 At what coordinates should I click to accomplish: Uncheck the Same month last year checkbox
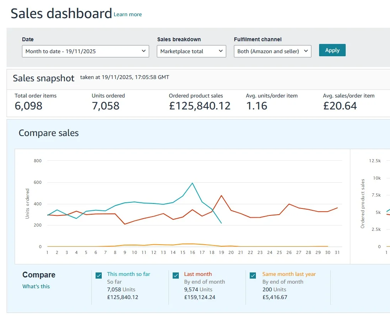tap(253, 276)
